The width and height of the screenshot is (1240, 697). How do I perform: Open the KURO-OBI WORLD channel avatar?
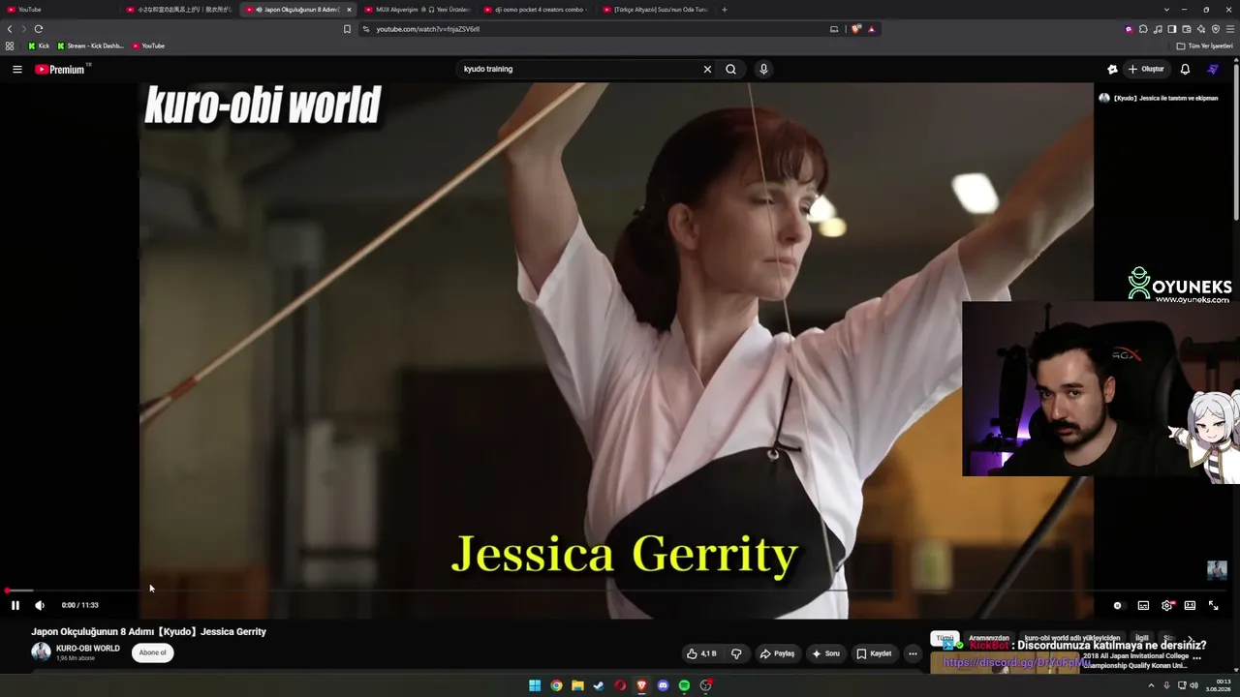point(41,652)
